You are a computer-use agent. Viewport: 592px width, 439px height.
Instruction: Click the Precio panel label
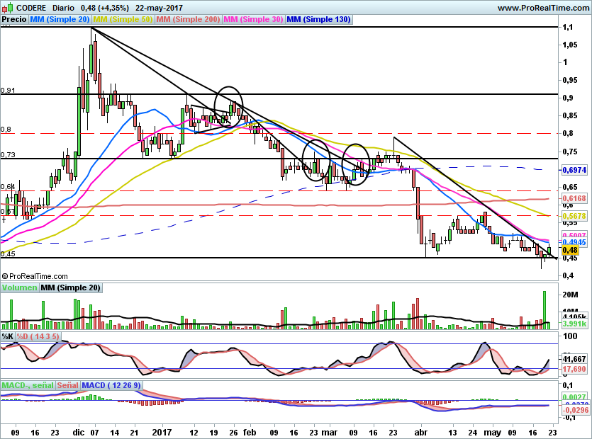tap(14, 20)
